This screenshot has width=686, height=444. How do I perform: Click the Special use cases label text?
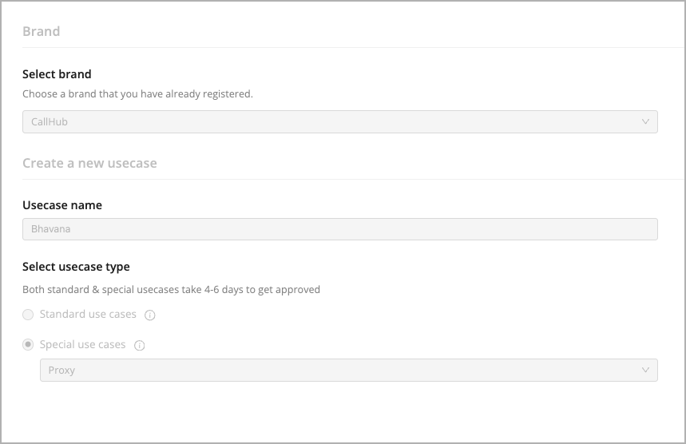coord(83,345)
